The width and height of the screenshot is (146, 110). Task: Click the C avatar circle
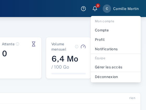107,9
